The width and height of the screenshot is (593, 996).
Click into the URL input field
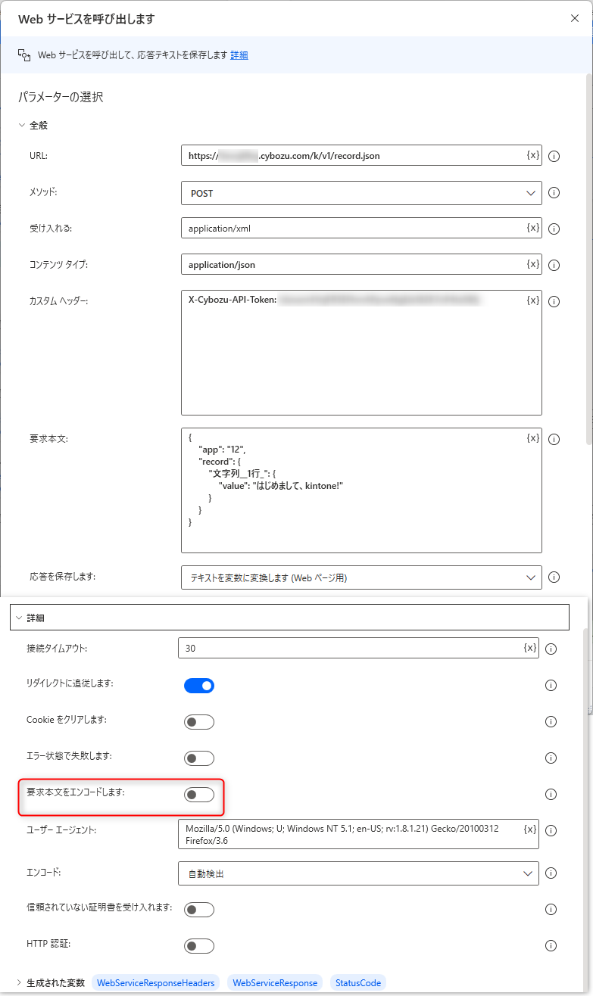click(361, 156)
